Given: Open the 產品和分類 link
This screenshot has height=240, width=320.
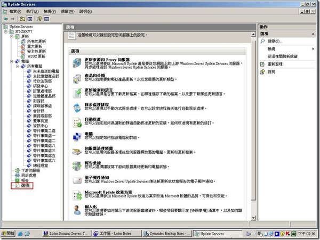Looking at the screenshot, I should (95, 76).
